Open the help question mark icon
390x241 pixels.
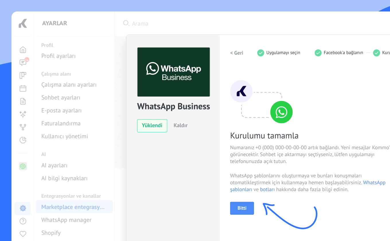coord(23,221)
